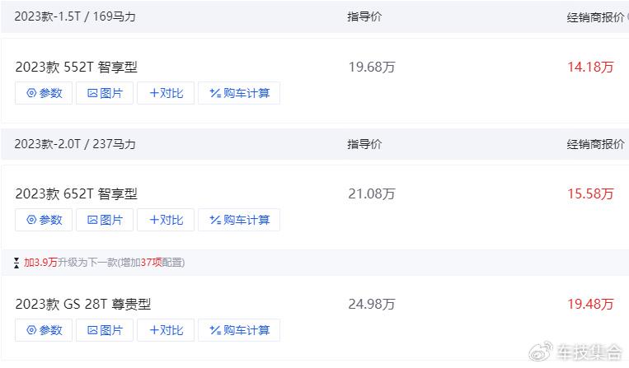
Task: View 图片 for 2023款 552T 智享型
Action: 105,93
